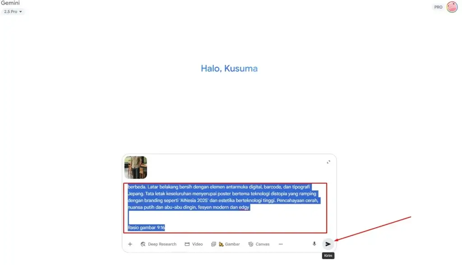Activate the microphone voice input
462x265 pixels.
(x=314, y=244)
